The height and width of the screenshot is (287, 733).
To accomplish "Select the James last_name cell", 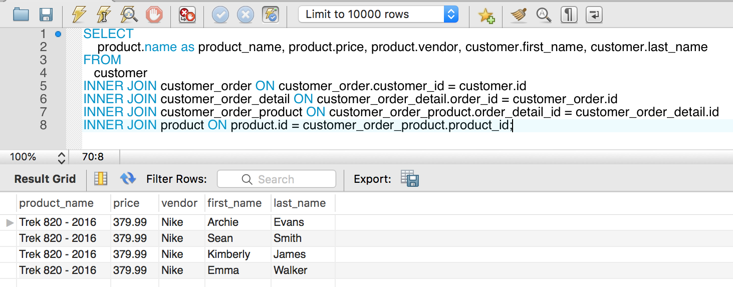I will (303, 254).
